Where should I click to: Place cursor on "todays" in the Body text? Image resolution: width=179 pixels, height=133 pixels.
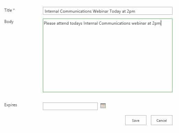[76, 23]
